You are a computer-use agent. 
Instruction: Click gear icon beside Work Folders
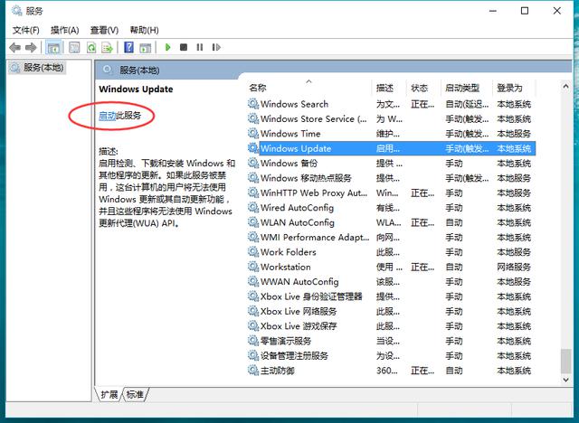click(x=253, y=252)
